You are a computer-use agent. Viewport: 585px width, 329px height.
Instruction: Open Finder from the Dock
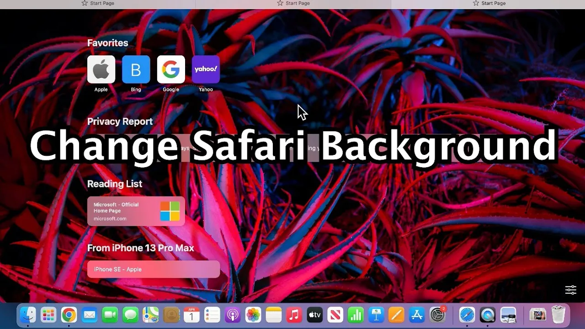click(x=28, y=315)
